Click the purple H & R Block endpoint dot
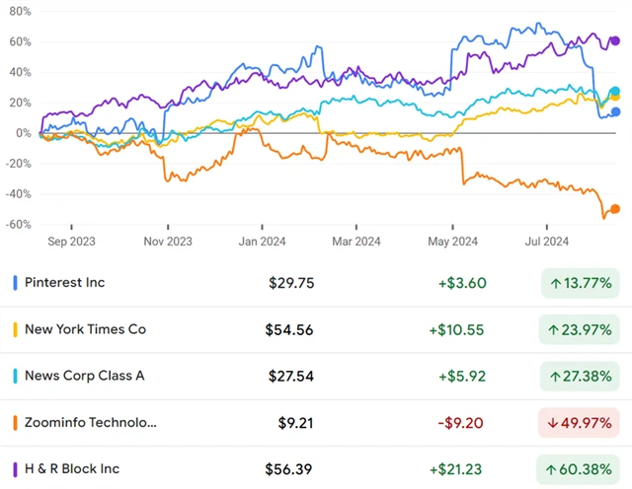The width and height of the screenshot is (632, 489). pos(615,40)
